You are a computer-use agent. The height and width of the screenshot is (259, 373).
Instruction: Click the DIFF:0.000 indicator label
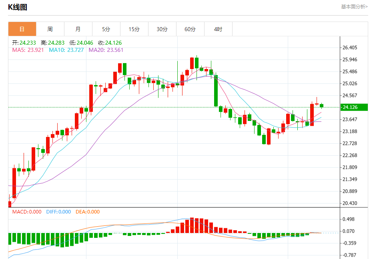(x=58, y=212)
